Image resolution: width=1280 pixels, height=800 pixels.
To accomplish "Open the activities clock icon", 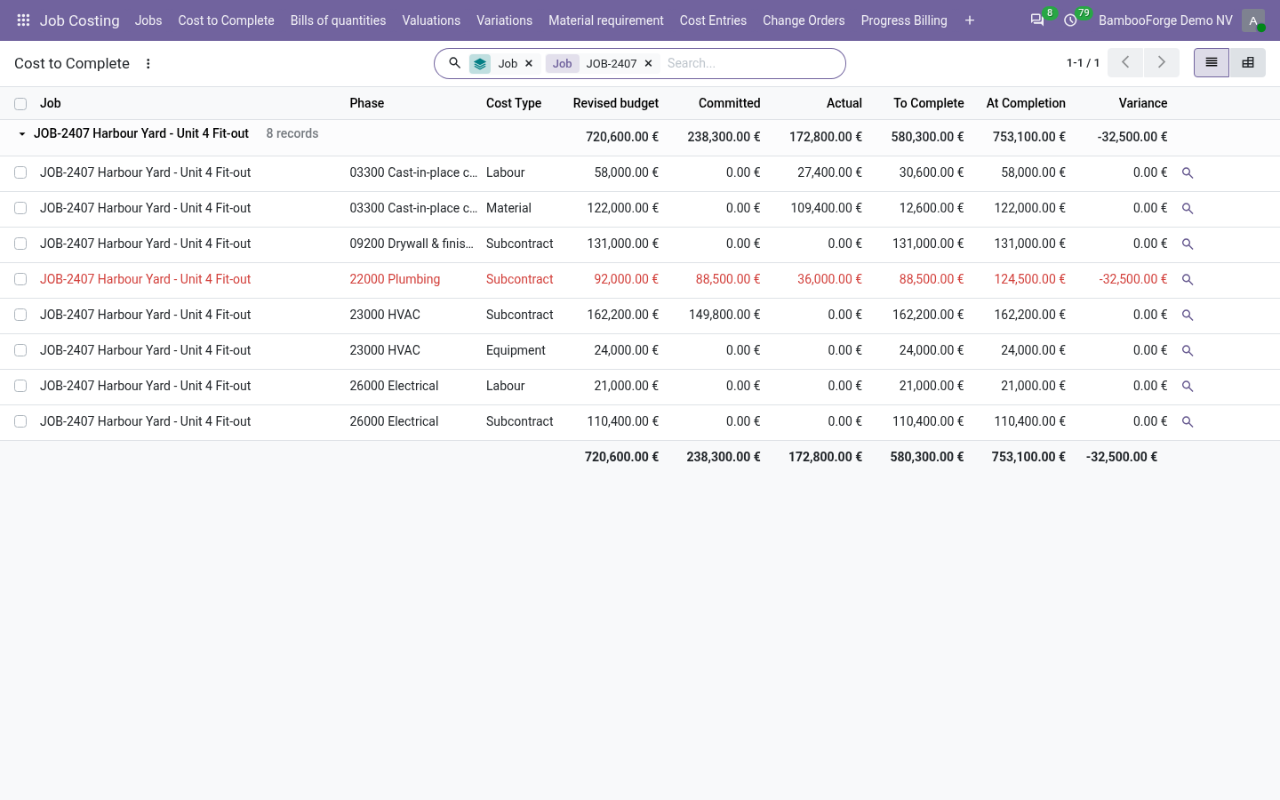I will [1071, 20].
